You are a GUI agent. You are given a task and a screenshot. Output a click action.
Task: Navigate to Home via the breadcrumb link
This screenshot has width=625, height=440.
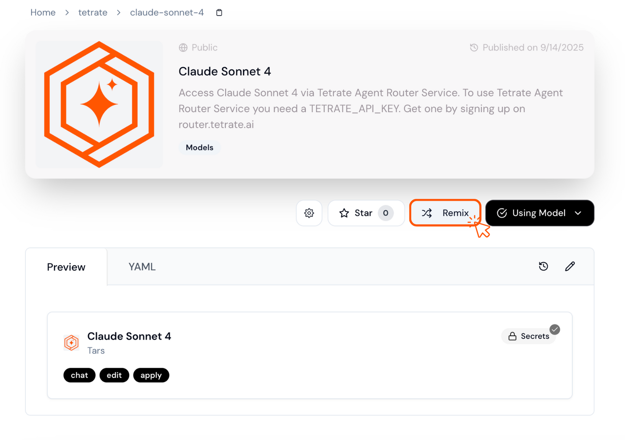[x=42, y=12]
